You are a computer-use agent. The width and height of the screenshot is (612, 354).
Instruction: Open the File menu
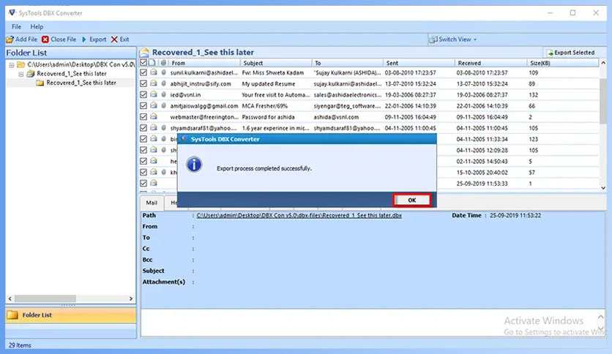[x=16, y=26]
